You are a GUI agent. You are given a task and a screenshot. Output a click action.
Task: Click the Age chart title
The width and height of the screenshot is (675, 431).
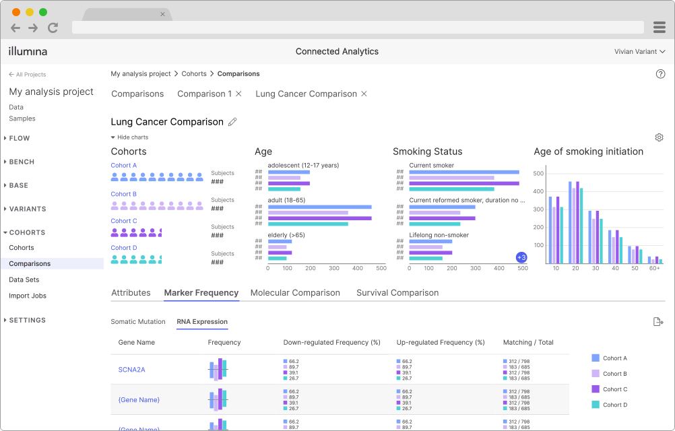point(263,152)
